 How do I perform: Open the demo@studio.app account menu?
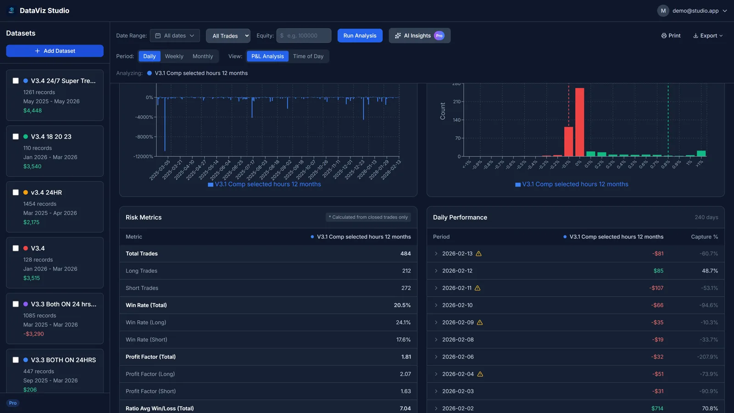tap(692, 11)
